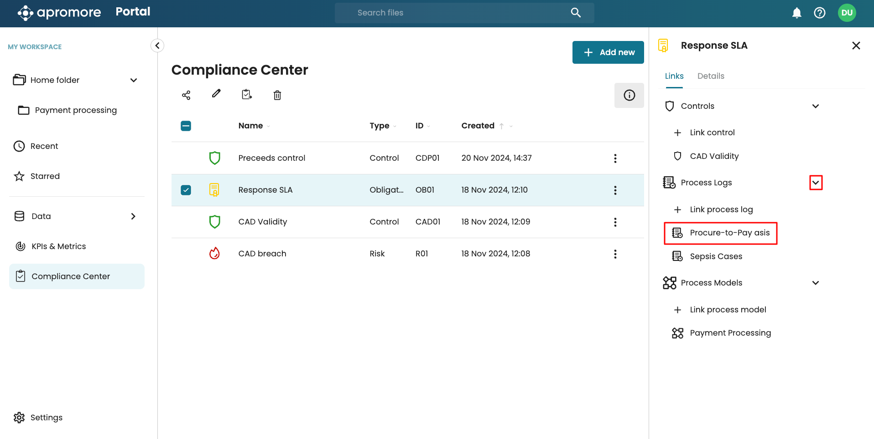Open the notifications bell
874x439 pixels.
pos(796,13)
